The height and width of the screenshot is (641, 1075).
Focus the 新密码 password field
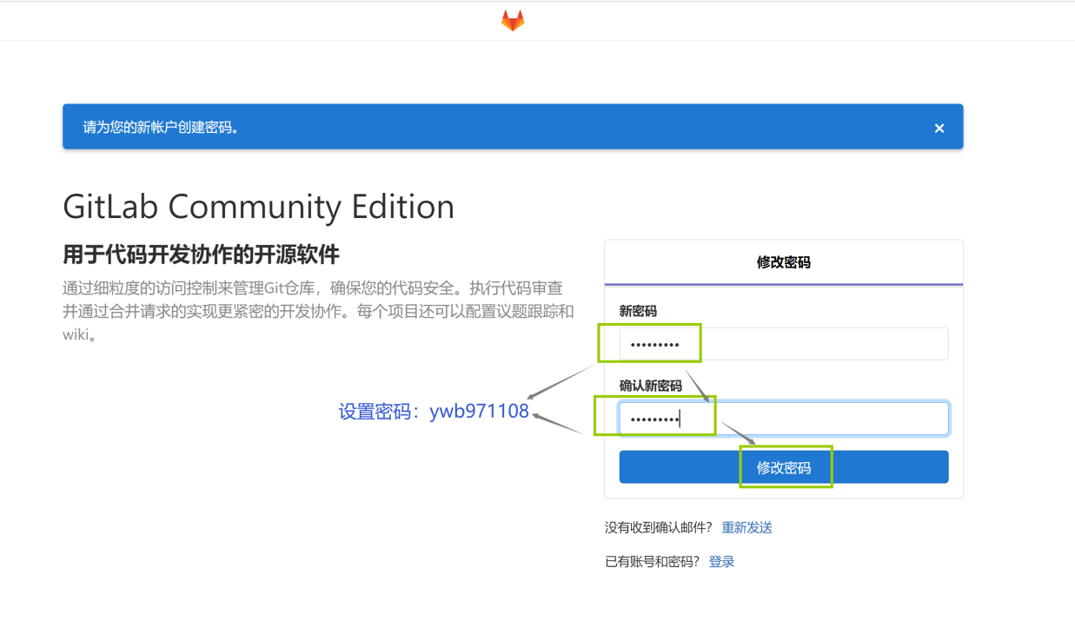(784, 344)
